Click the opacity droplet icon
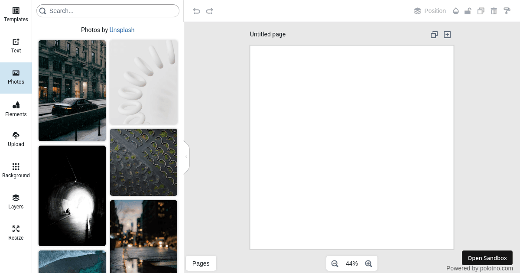Image resolution: width=520 pixels, height=273 pixels. coord(455,11)
